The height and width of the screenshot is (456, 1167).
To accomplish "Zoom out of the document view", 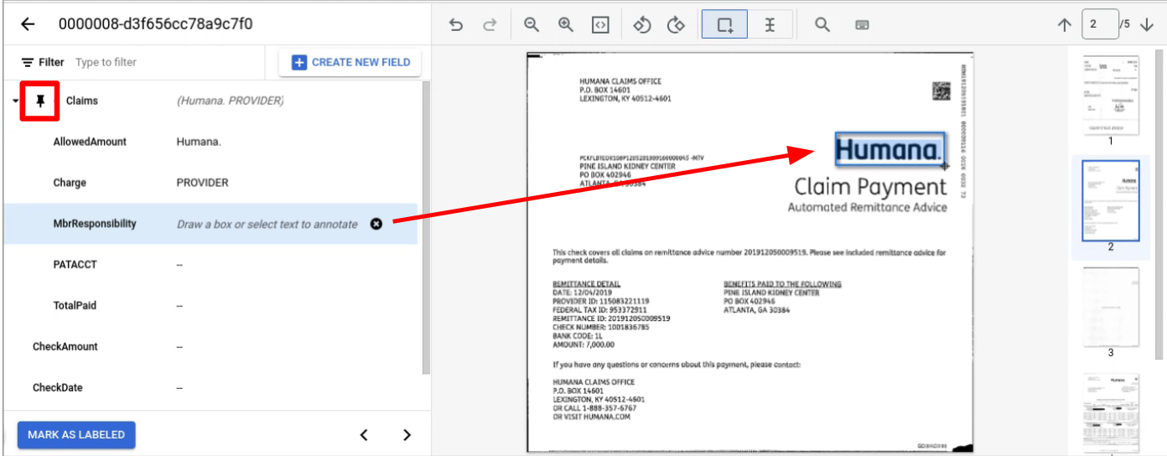I will tap(531, 25).
